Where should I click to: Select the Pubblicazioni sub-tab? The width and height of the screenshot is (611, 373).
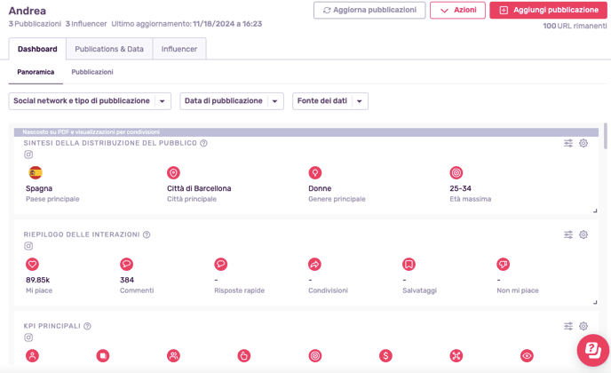(x=92, y=72)
